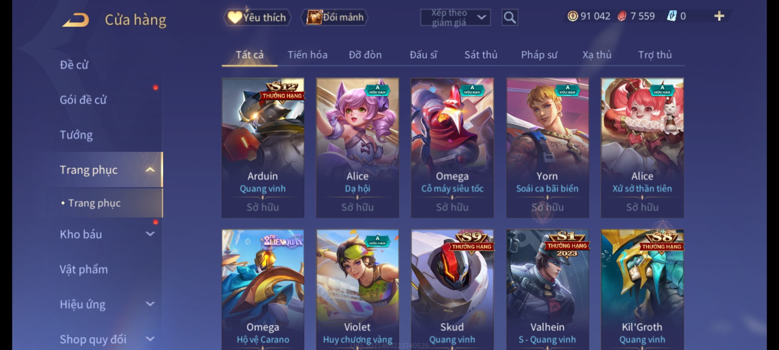Expand the Kho báu sidebar section
779x350 pixels.
point(150,234)
